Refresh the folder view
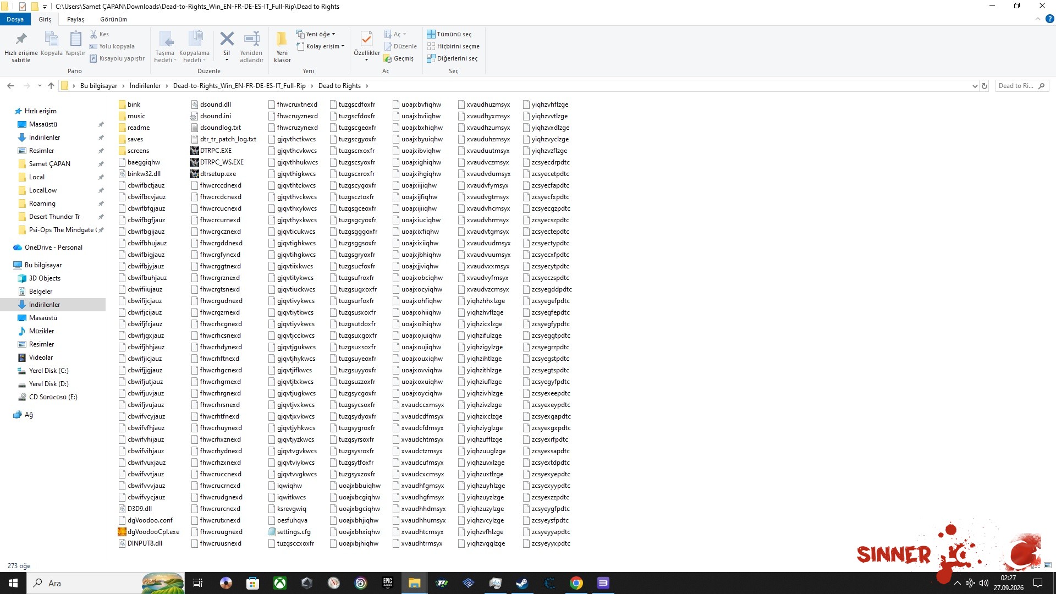The image size is (1056, 594). pos(985,86)
